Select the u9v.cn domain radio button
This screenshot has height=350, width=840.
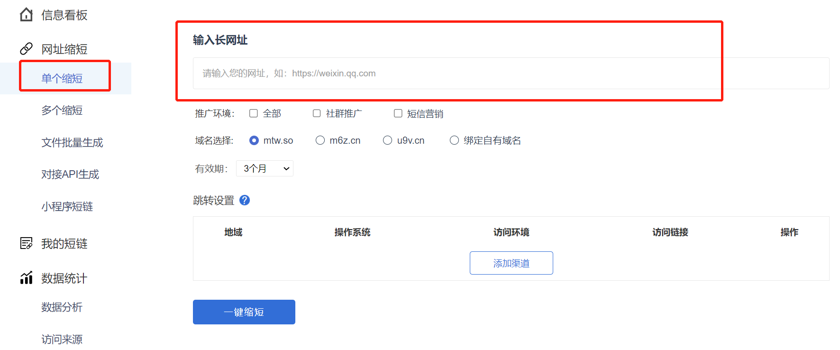coord(388,140)
